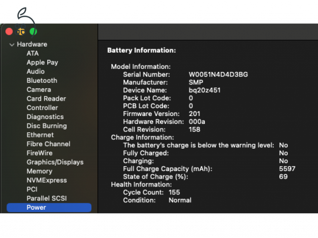Viewport: 318px width, 238px height.
Task: Open Apple Pay hardware entry
Action: tap(42, 62)
